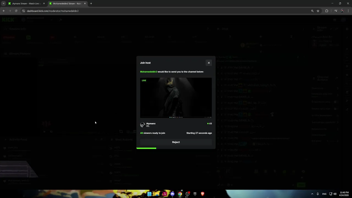Open the Chrome three-dot menu
The width and height of the screenshot is (352, 198).
(348, 11)
